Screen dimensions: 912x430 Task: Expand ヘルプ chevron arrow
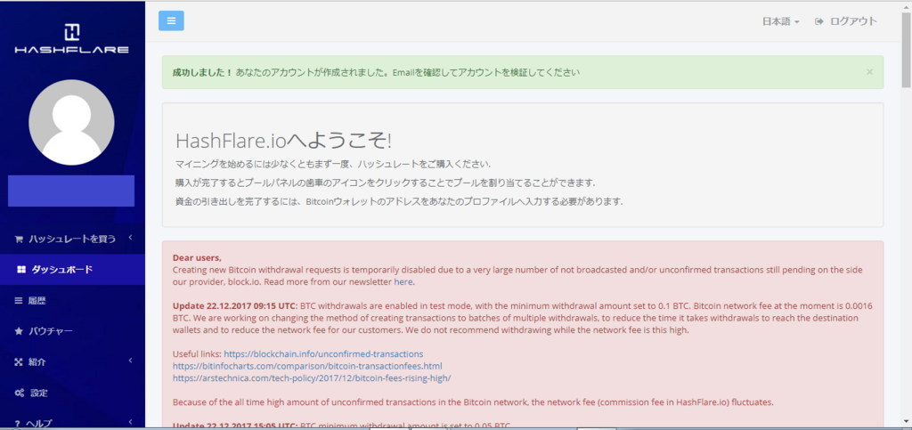tap(131, 422)
